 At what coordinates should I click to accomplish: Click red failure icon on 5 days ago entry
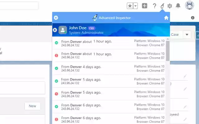57,94
